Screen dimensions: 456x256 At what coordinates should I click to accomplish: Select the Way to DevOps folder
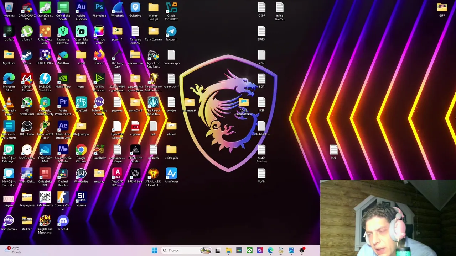(153, 11)
